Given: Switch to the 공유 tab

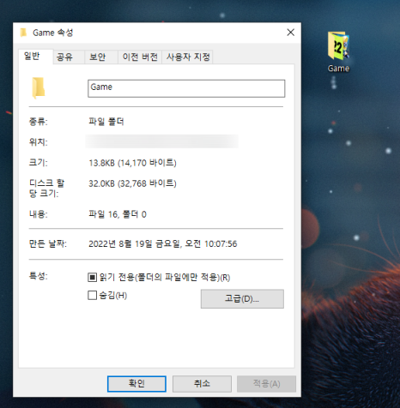Looking at the screenshot, I should pos(64,57).
